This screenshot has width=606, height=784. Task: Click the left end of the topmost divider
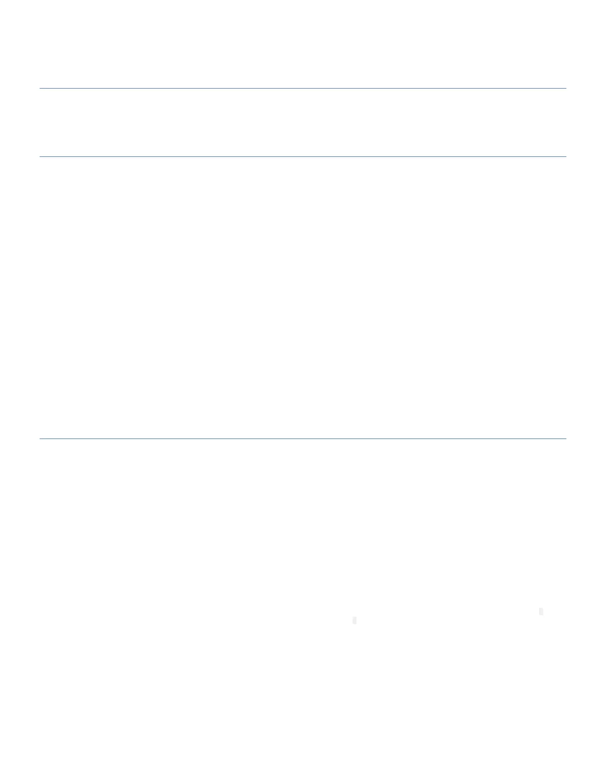[41, 88]
